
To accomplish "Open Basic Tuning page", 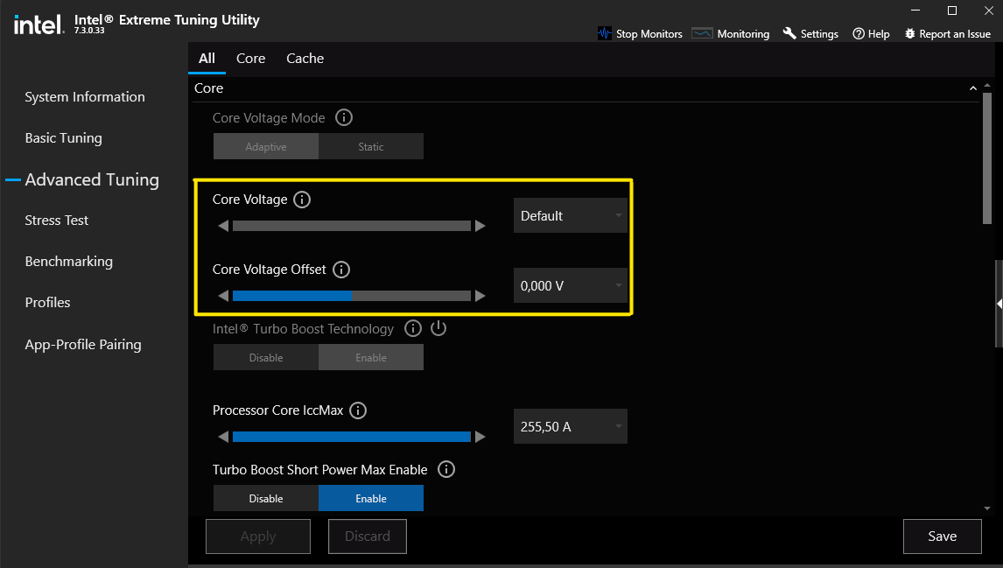I will 63,138.
